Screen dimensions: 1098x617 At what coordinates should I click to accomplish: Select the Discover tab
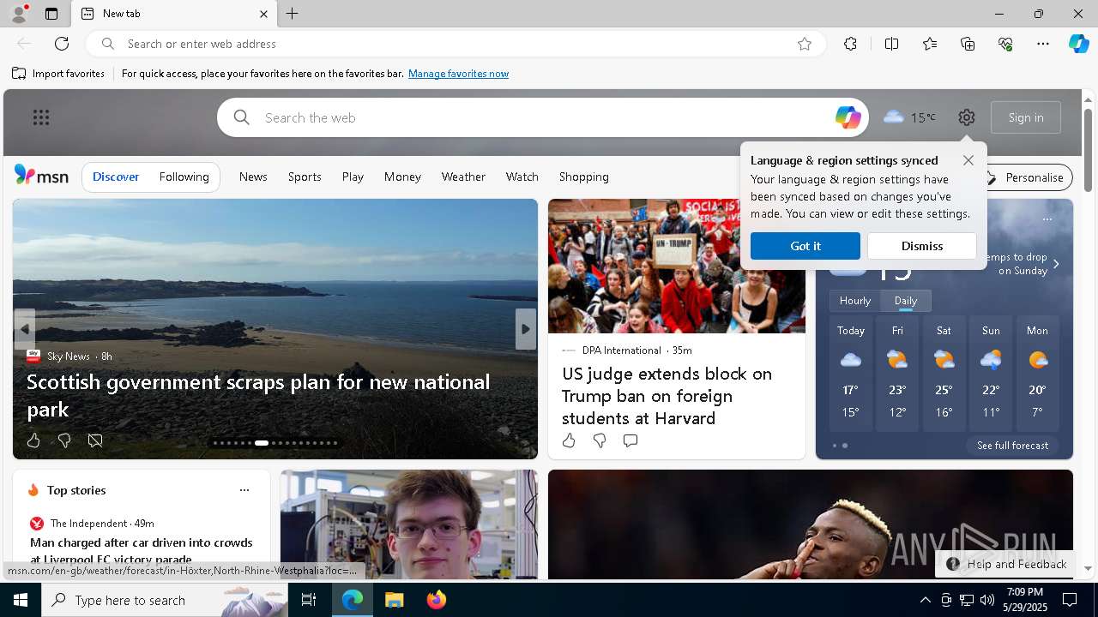116,177
